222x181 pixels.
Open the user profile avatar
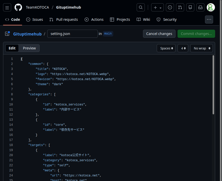(211, 7)
